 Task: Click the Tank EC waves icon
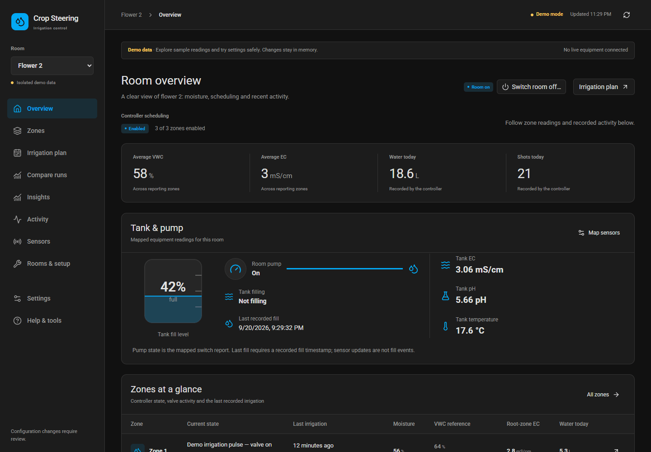(445, 265)
